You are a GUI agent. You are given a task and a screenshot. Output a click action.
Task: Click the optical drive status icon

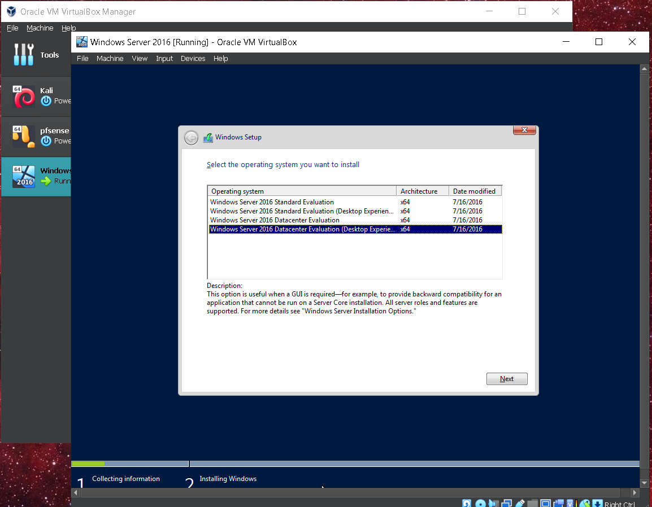[x=480, y=502]
